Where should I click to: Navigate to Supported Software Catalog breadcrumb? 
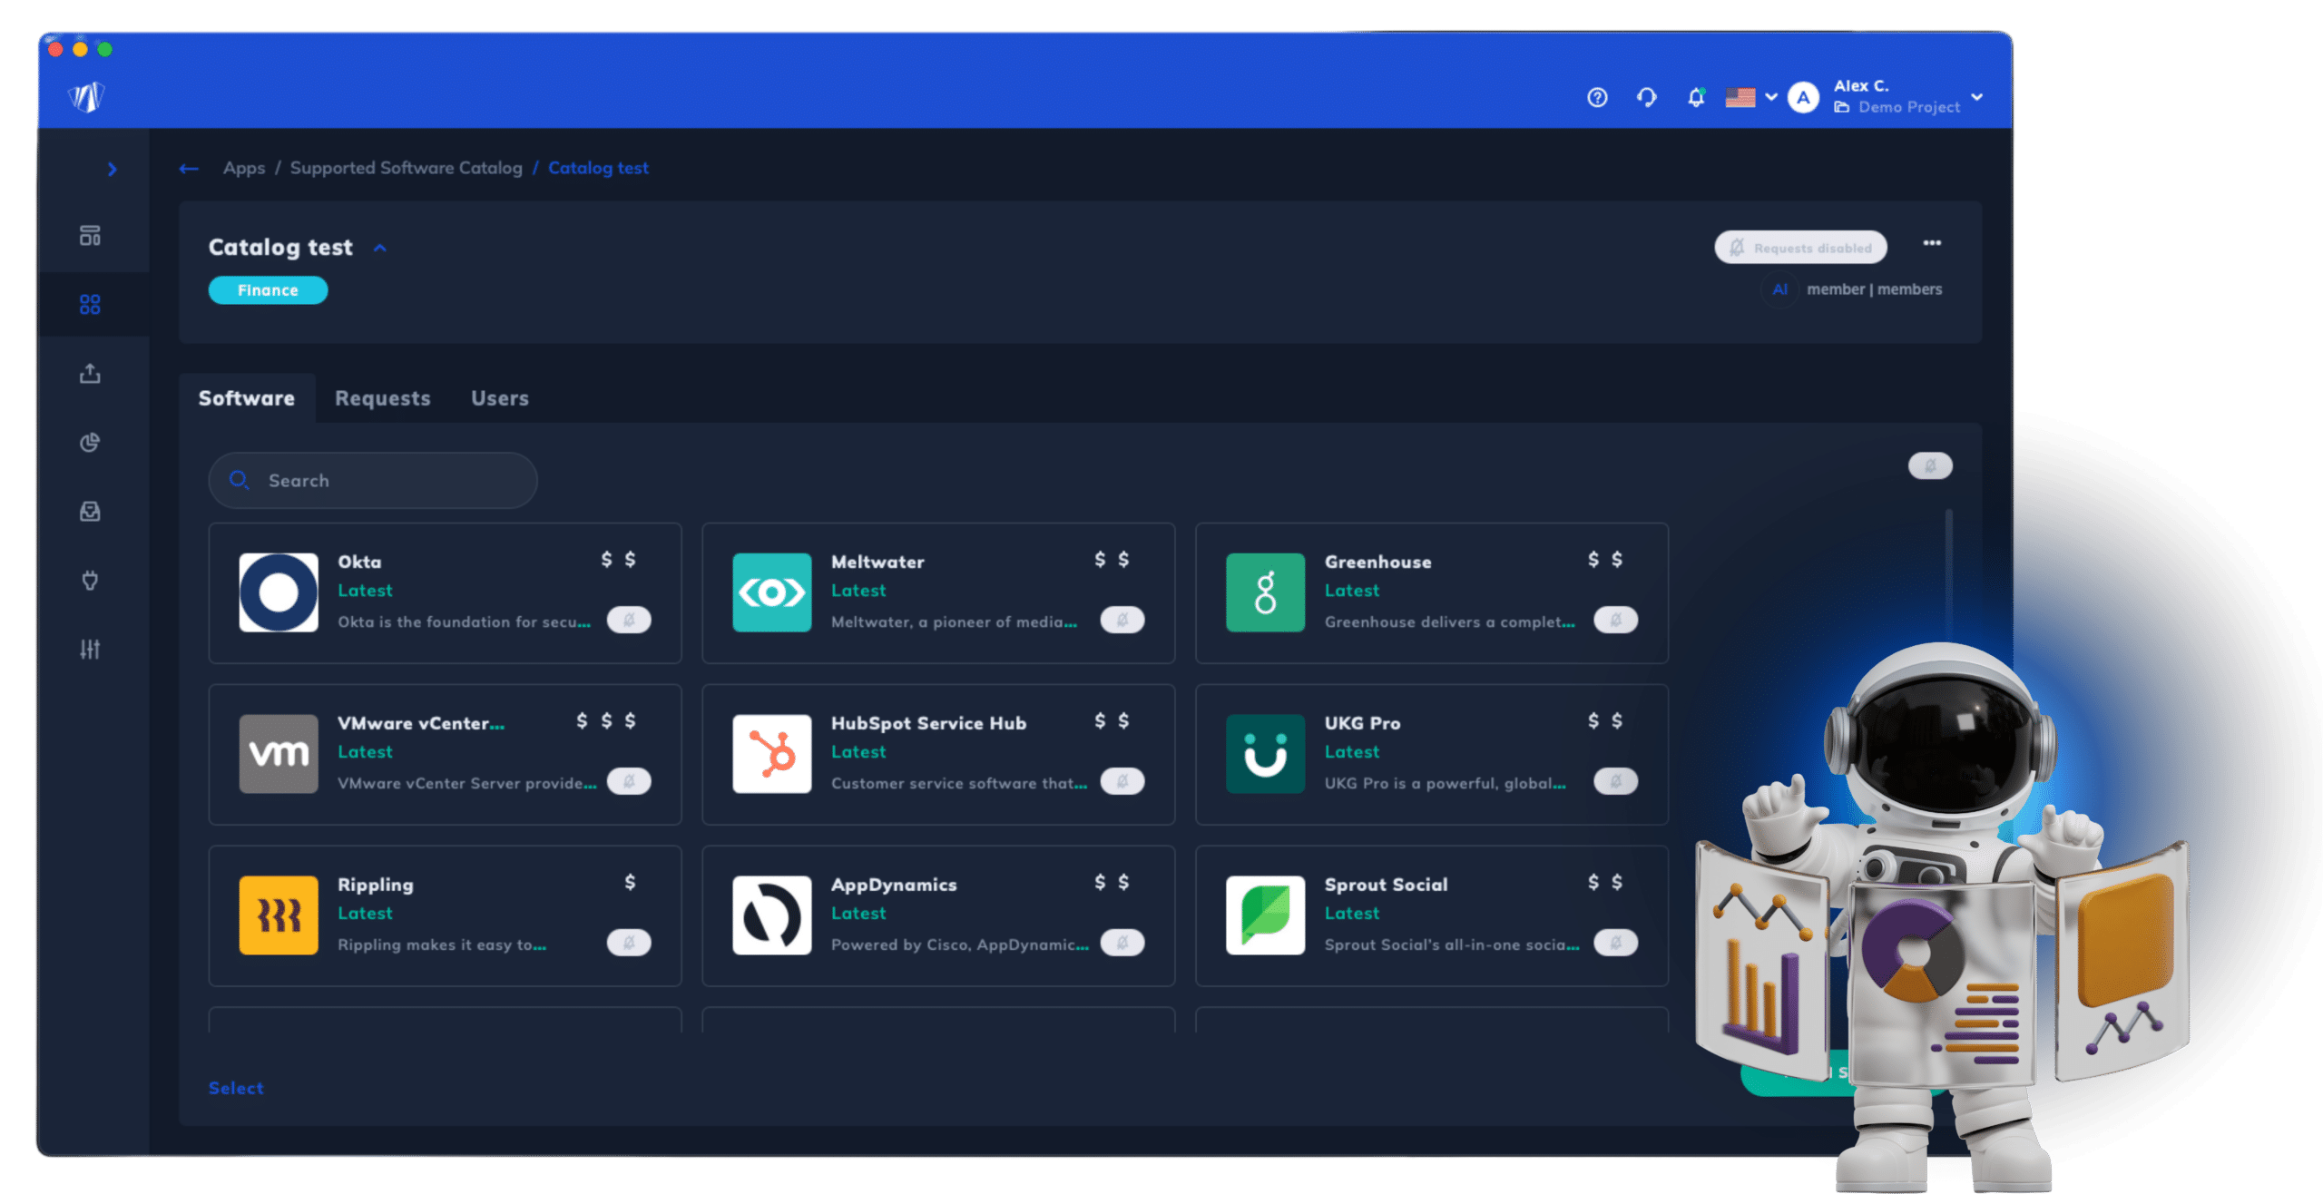pyautogui.click(x=406, y=168)
